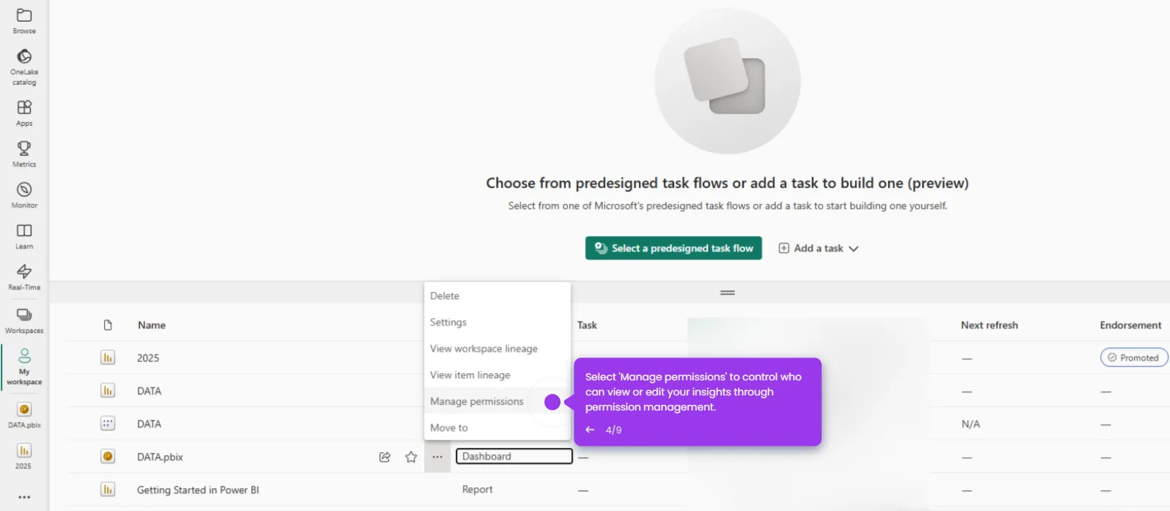Screen dimensions: 1170x511
Task: Open the sidebar more options ellipsis
Action: [x=24, y=497]
